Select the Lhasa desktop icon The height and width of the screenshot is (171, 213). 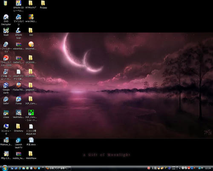[x=6, y=114]
